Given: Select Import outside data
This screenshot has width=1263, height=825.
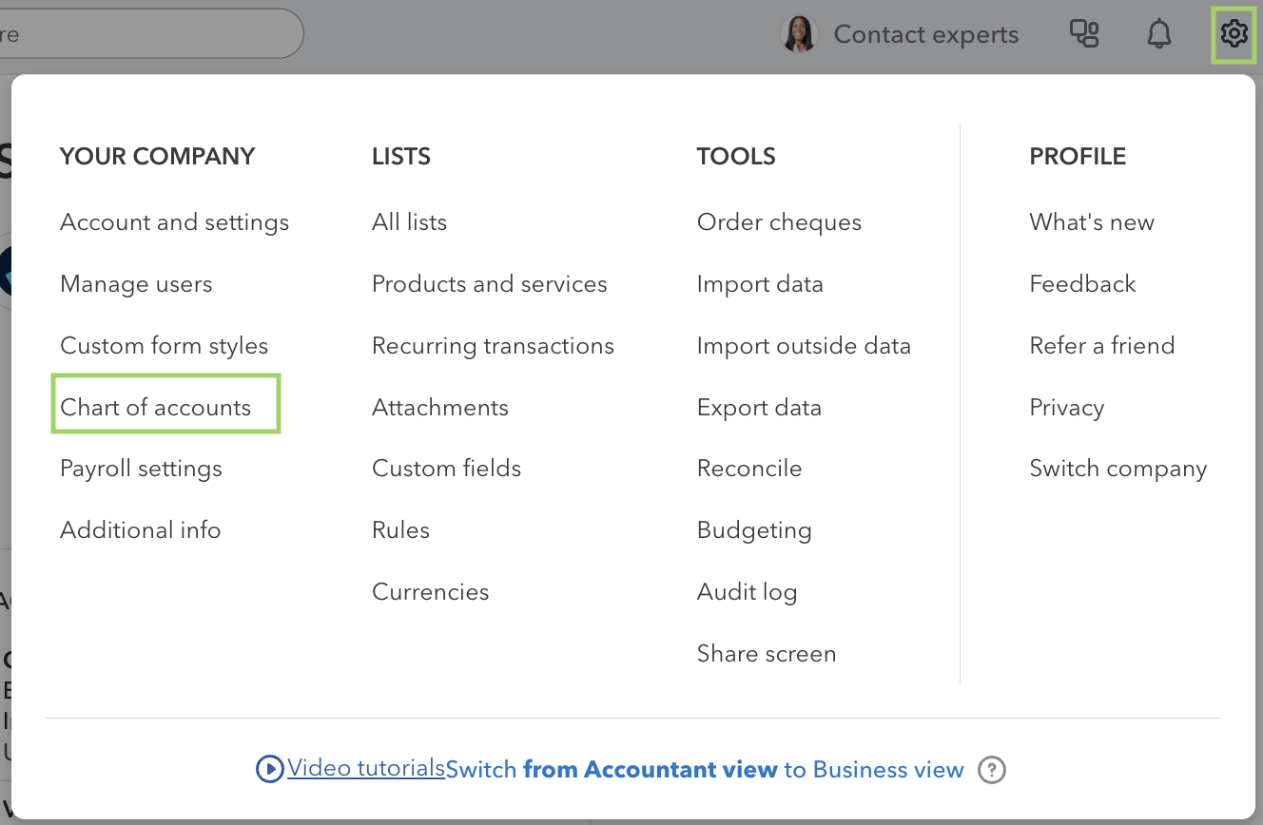Looking at the screenshot, I should coord(804,346).
